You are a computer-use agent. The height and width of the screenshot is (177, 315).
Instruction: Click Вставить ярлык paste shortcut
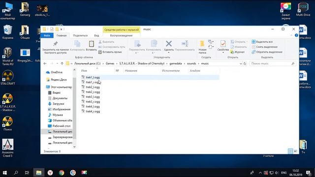[110, 52]
